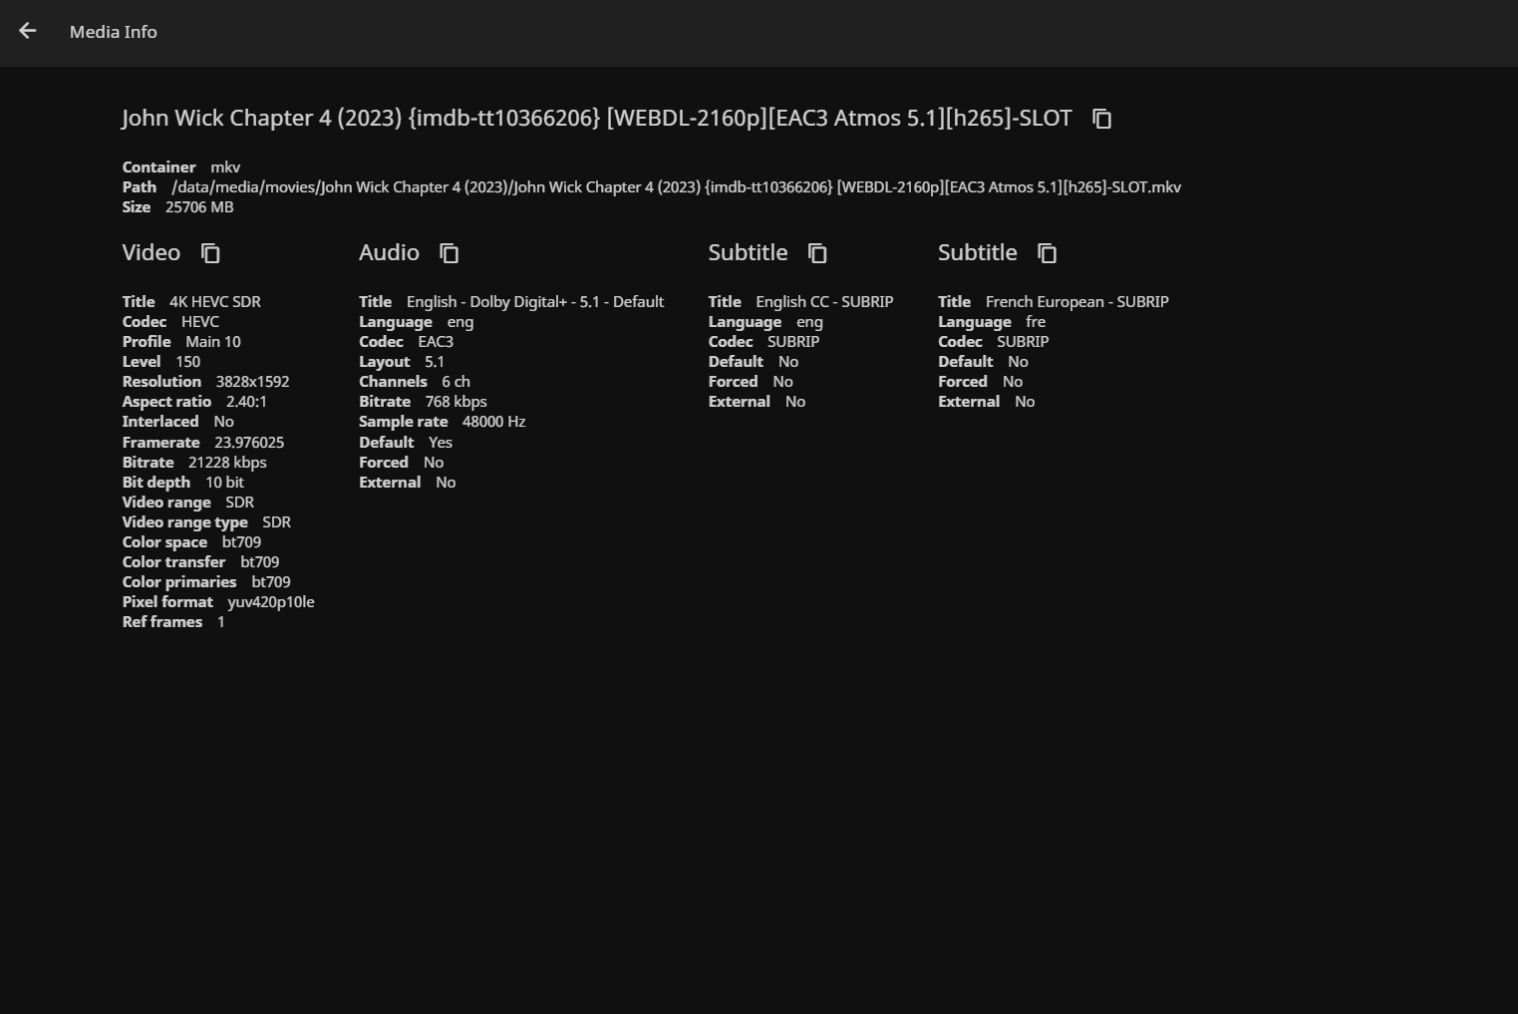Copy the Video stream info
1518x1014 pixels.
click(210, 253)
